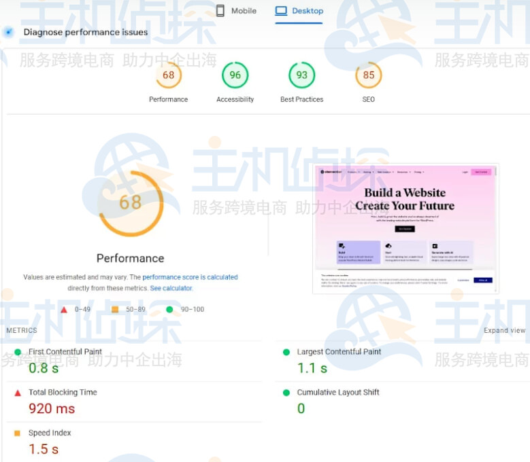Click the Cumulative Layout Shift value 0
The height and width of the screenshot is (462, 530).
click(x=301, y=409)
